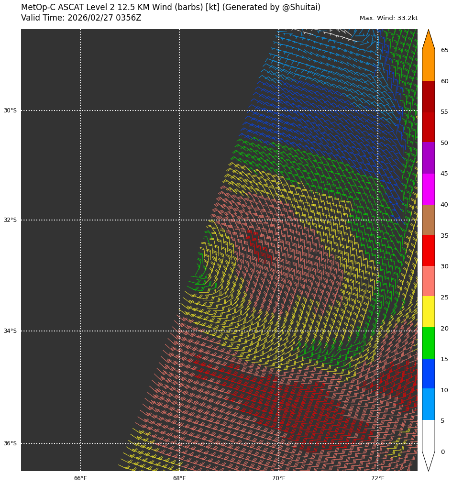Click the 72°E longitude axis label

click(x=378, y=478)
